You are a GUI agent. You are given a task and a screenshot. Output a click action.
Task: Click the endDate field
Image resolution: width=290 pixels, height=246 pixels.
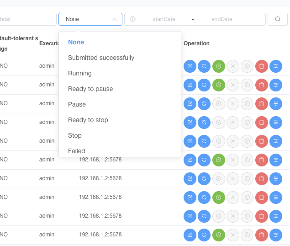(x=222, y=19)
